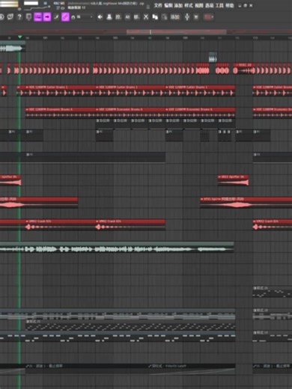
Task: Open the 帮助 (Help) menu
Action: click(x=230, y=5)
